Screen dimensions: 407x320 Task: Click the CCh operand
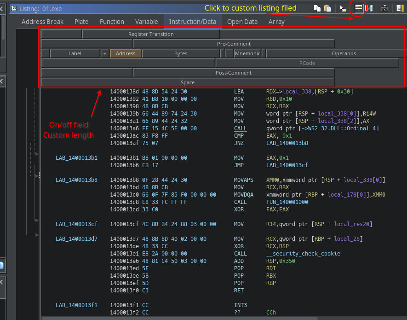(x=271, y=313)
